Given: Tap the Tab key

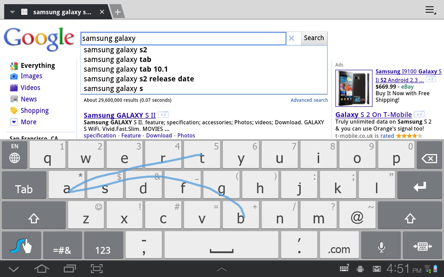Looking at the screenshot, I should tap(24, 185).
